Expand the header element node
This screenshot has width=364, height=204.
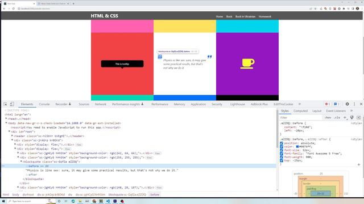point(13,136)
